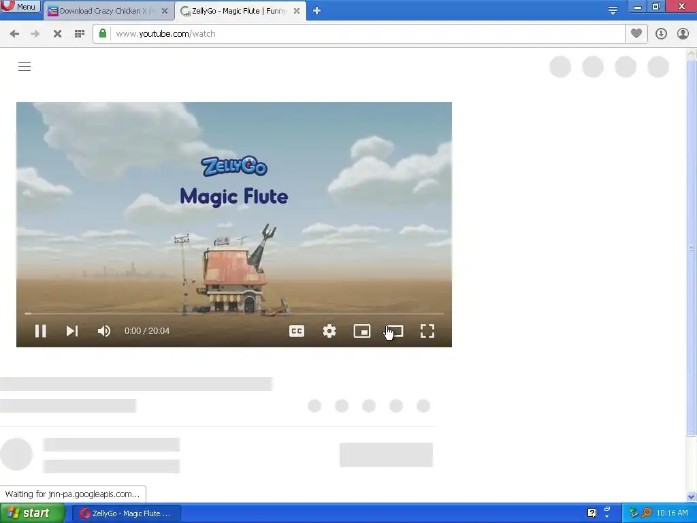Image resolution: width=697 pixels, height=523 pixels.
Task: Switch to theater mode
Action: [x=395, y=331]
